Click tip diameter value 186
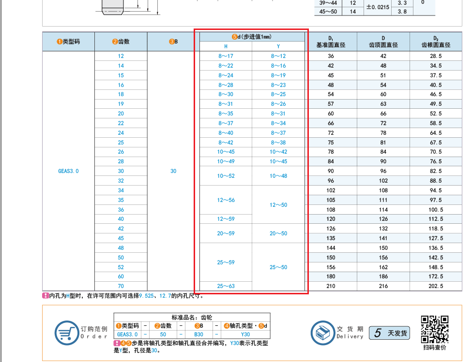Viewport: 472px width, 362px height. pyautogui.click(x=383, y=276)
